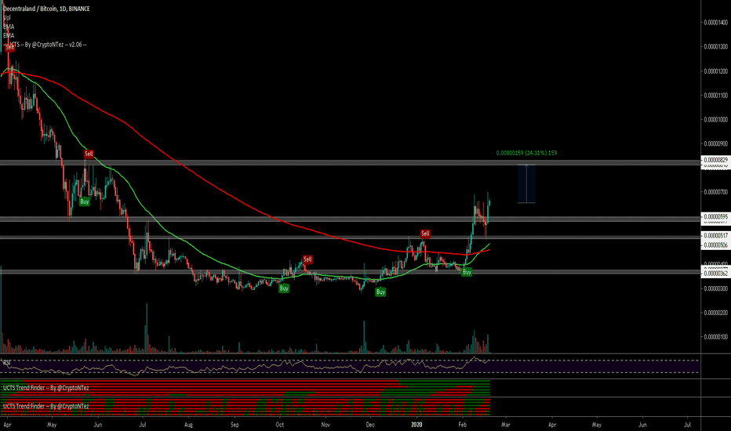Click the Dec label on time axis

[370, 425]
